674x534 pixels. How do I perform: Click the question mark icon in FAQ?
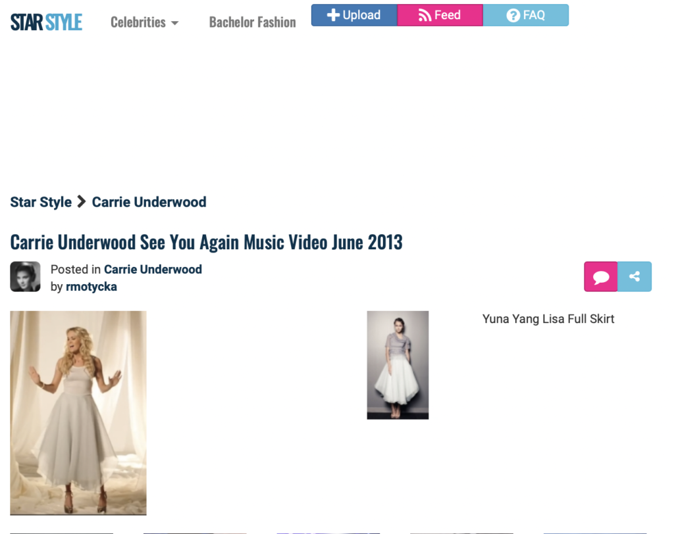coord(513,15)
